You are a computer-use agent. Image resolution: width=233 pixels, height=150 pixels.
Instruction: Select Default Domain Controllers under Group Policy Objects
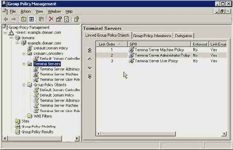click(60, 90)
